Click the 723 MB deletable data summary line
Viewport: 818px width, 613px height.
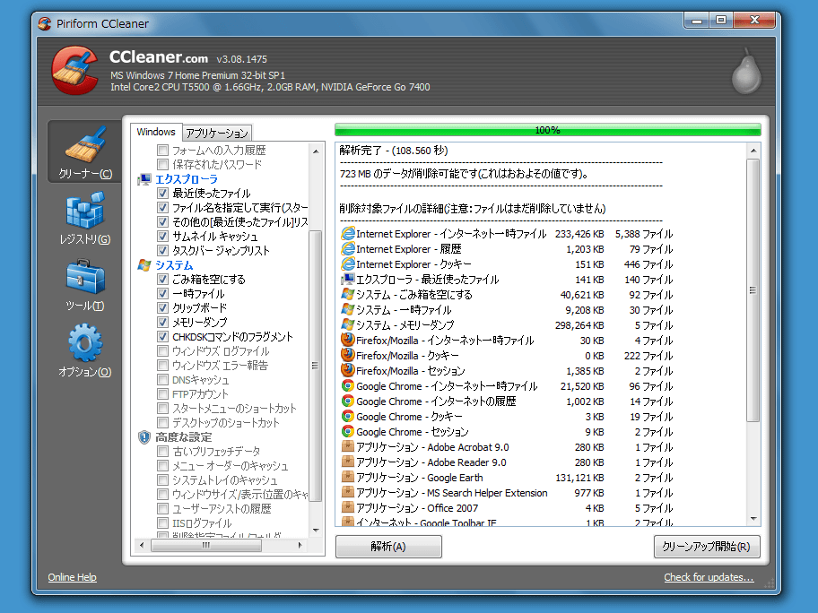pyautogui.click(x=464, y=174)
